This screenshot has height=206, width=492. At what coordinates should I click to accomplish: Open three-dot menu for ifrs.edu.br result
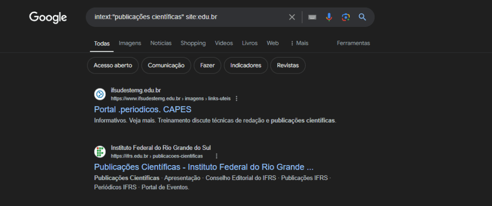click(217, 156)
